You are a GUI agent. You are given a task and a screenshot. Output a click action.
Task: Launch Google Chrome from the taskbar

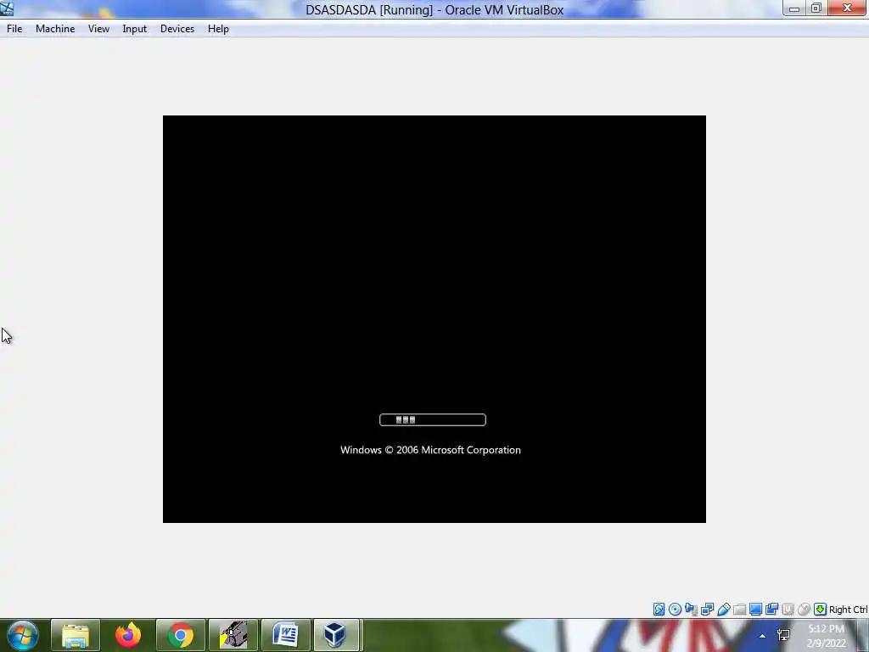click(181, 635)
